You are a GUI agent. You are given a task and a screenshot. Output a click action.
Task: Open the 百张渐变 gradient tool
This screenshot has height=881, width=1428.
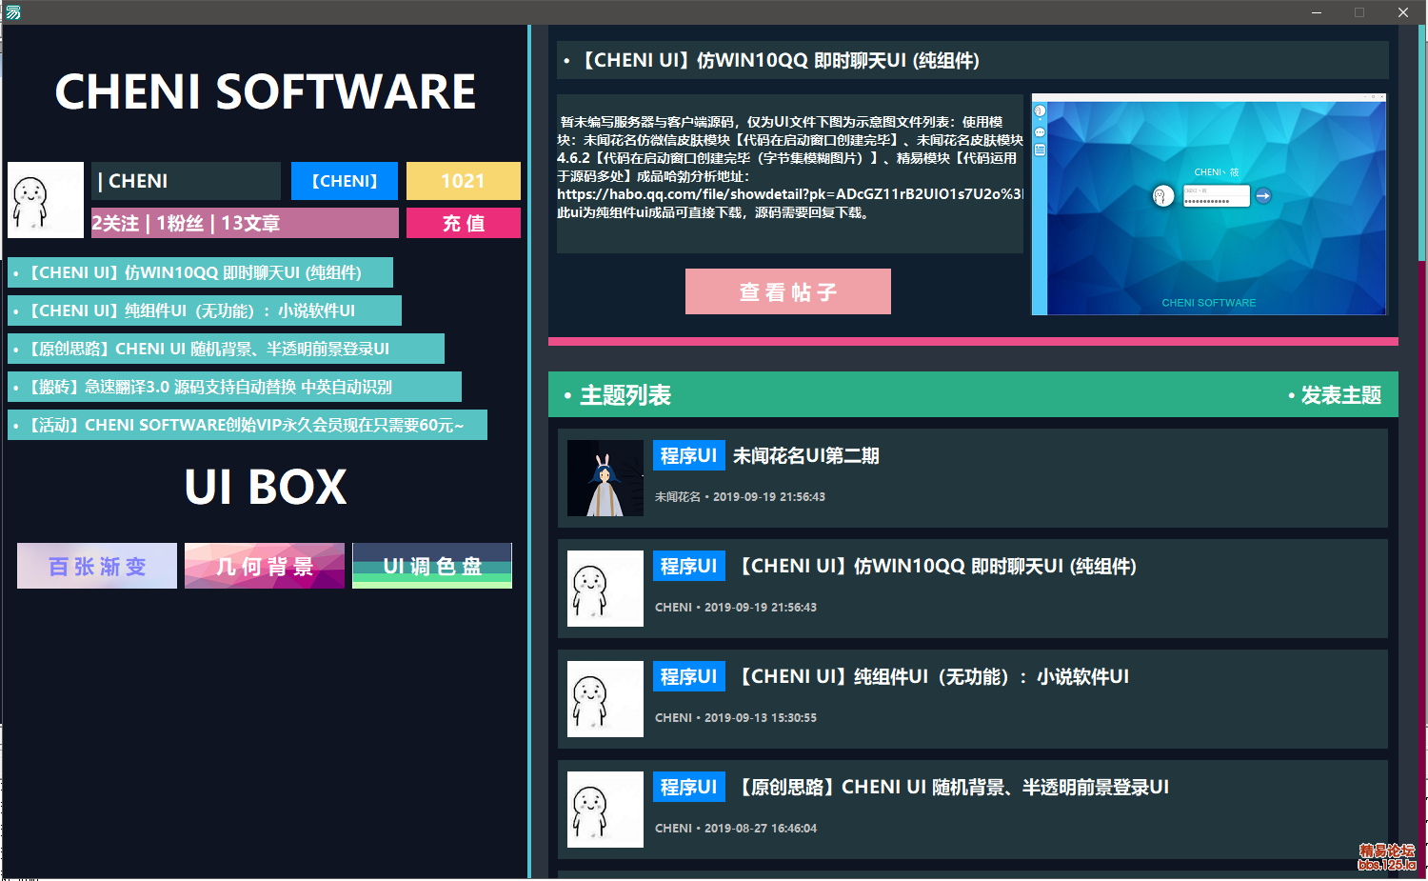[x=97, y=566]
